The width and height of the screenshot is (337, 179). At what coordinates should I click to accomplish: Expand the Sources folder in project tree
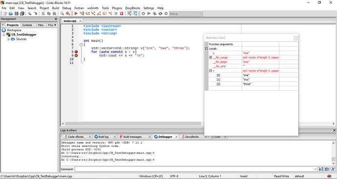8,39
